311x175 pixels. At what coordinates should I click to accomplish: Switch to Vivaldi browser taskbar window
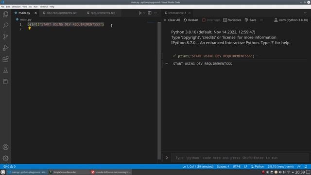coord(111,172)
